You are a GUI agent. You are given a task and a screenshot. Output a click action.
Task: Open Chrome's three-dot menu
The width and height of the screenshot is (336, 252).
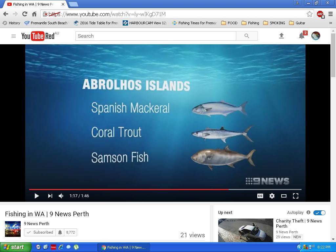[330, 14]
